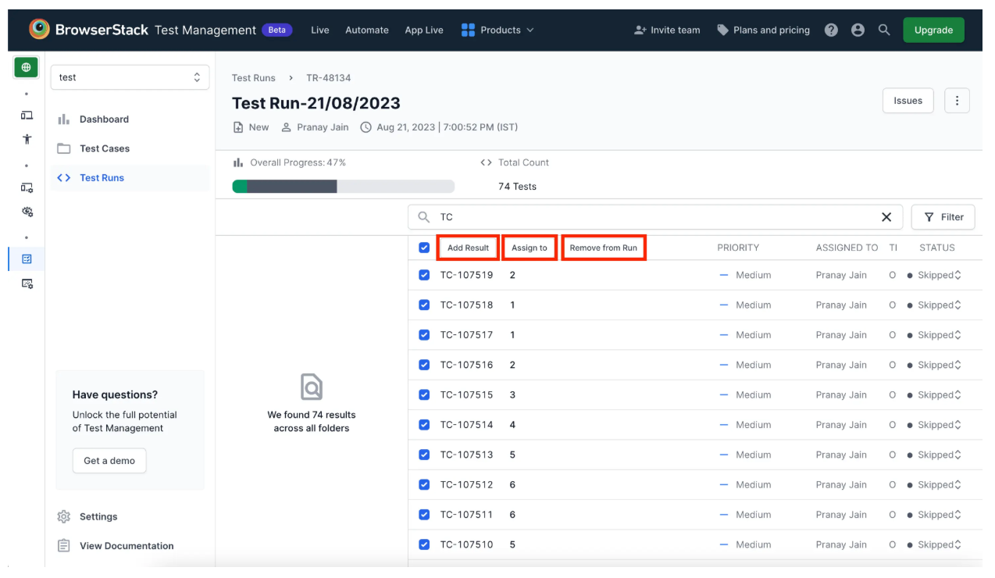Open status dropdown for TC-107515
Viewport: 995px width, 578px height.
934,394
